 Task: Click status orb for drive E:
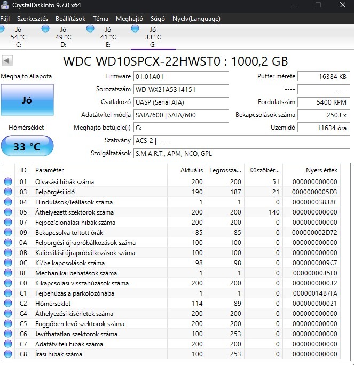[x=90, y=29]
